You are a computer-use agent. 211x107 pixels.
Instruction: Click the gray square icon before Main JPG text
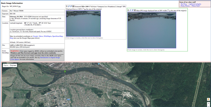[135, 10]
